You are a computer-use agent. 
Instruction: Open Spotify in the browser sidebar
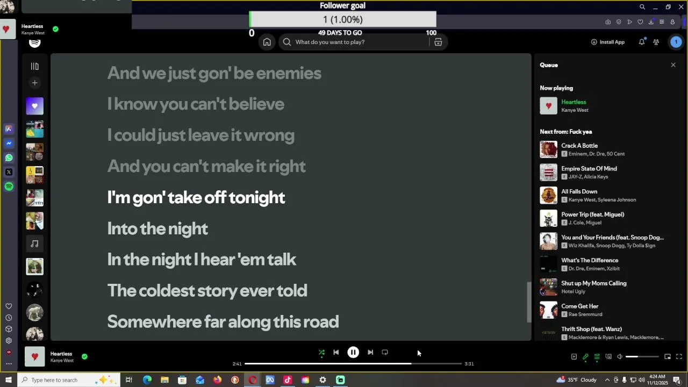coord(9,187)
